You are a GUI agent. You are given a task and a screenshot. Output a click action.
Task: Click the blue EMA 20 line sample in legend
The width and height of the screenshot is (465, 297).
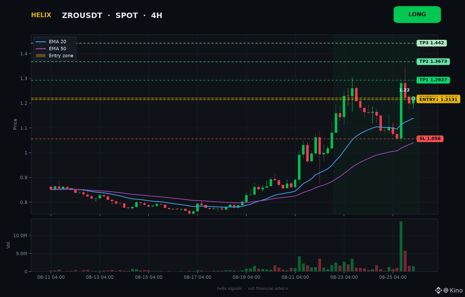(x=41, y=42)
